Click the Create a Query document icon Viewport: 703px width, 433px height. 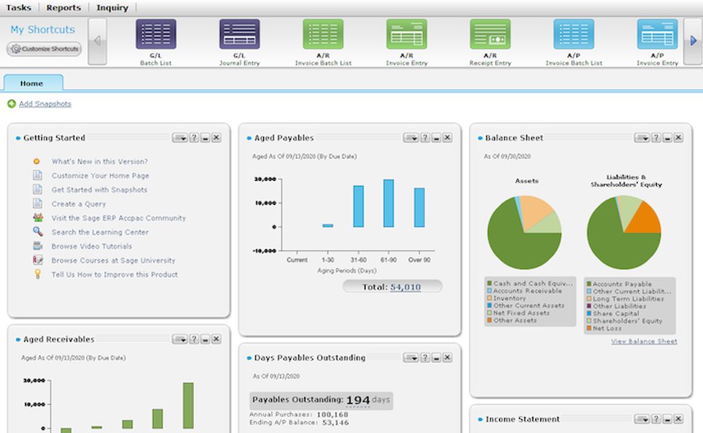[38, 204]
